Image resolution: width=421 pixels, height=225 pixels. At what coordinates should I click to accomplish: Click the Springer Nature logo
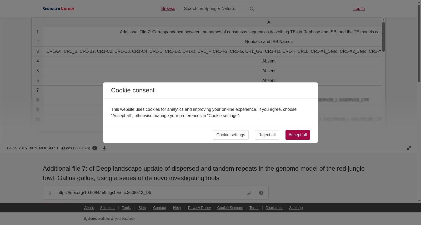point(59,9)
